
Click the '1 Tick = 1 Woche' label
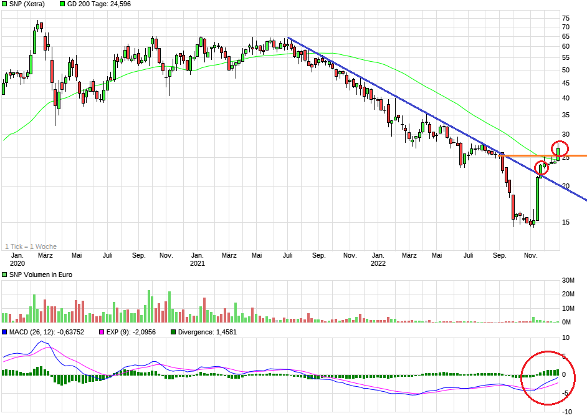31,246
